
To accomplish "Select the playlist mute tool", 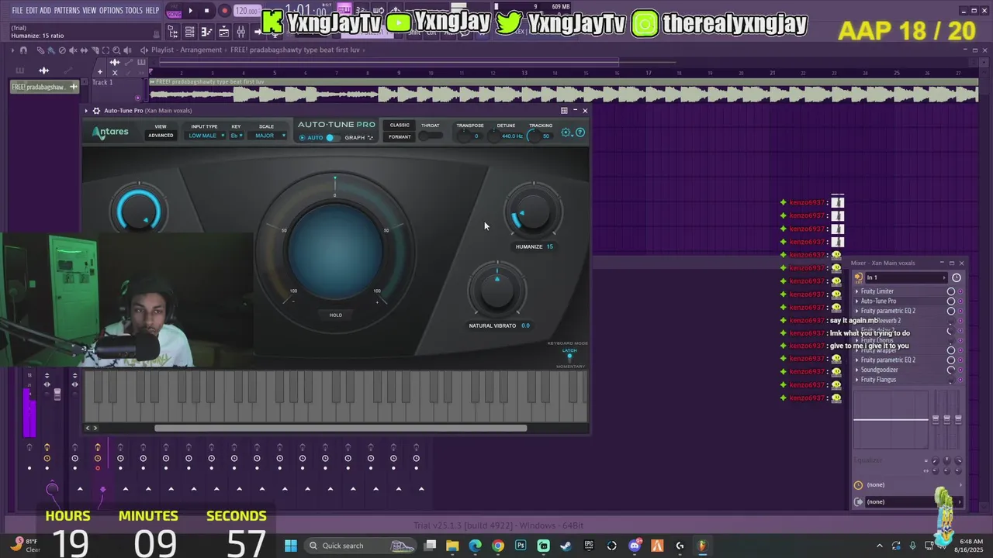I will [x=73, y=50].
